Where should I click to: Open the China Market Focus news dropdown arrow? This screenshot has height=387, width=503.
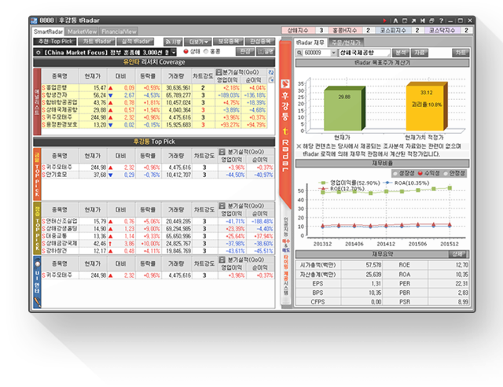[174, 53]
